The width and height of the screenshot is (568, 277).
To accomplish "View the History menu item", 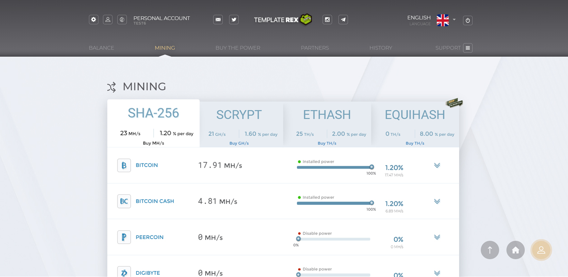I will coord(381,48).
